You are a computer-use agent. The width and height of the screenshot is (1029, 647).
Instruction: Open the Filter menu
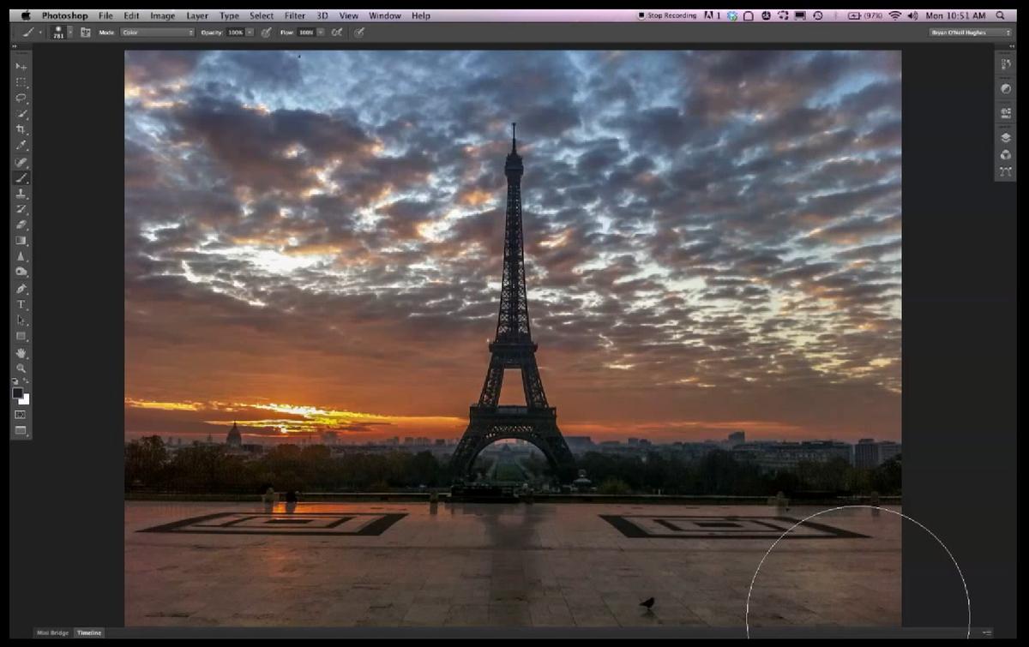click(295, 15)
